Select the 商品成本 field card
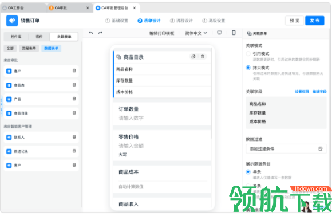The image size is (332, 216). (162, 179)
